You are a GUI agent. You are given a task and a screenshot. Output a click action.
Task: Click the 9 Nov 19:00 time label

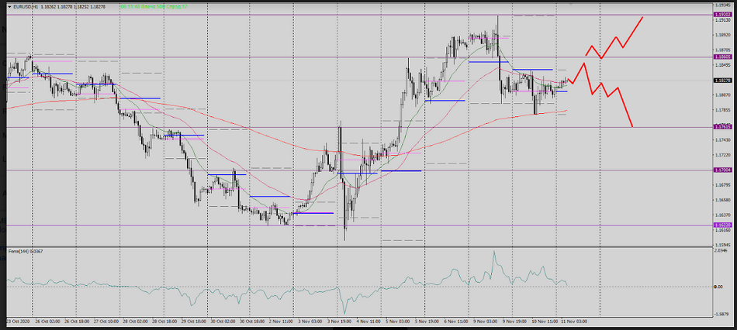(x=515, y=321)
